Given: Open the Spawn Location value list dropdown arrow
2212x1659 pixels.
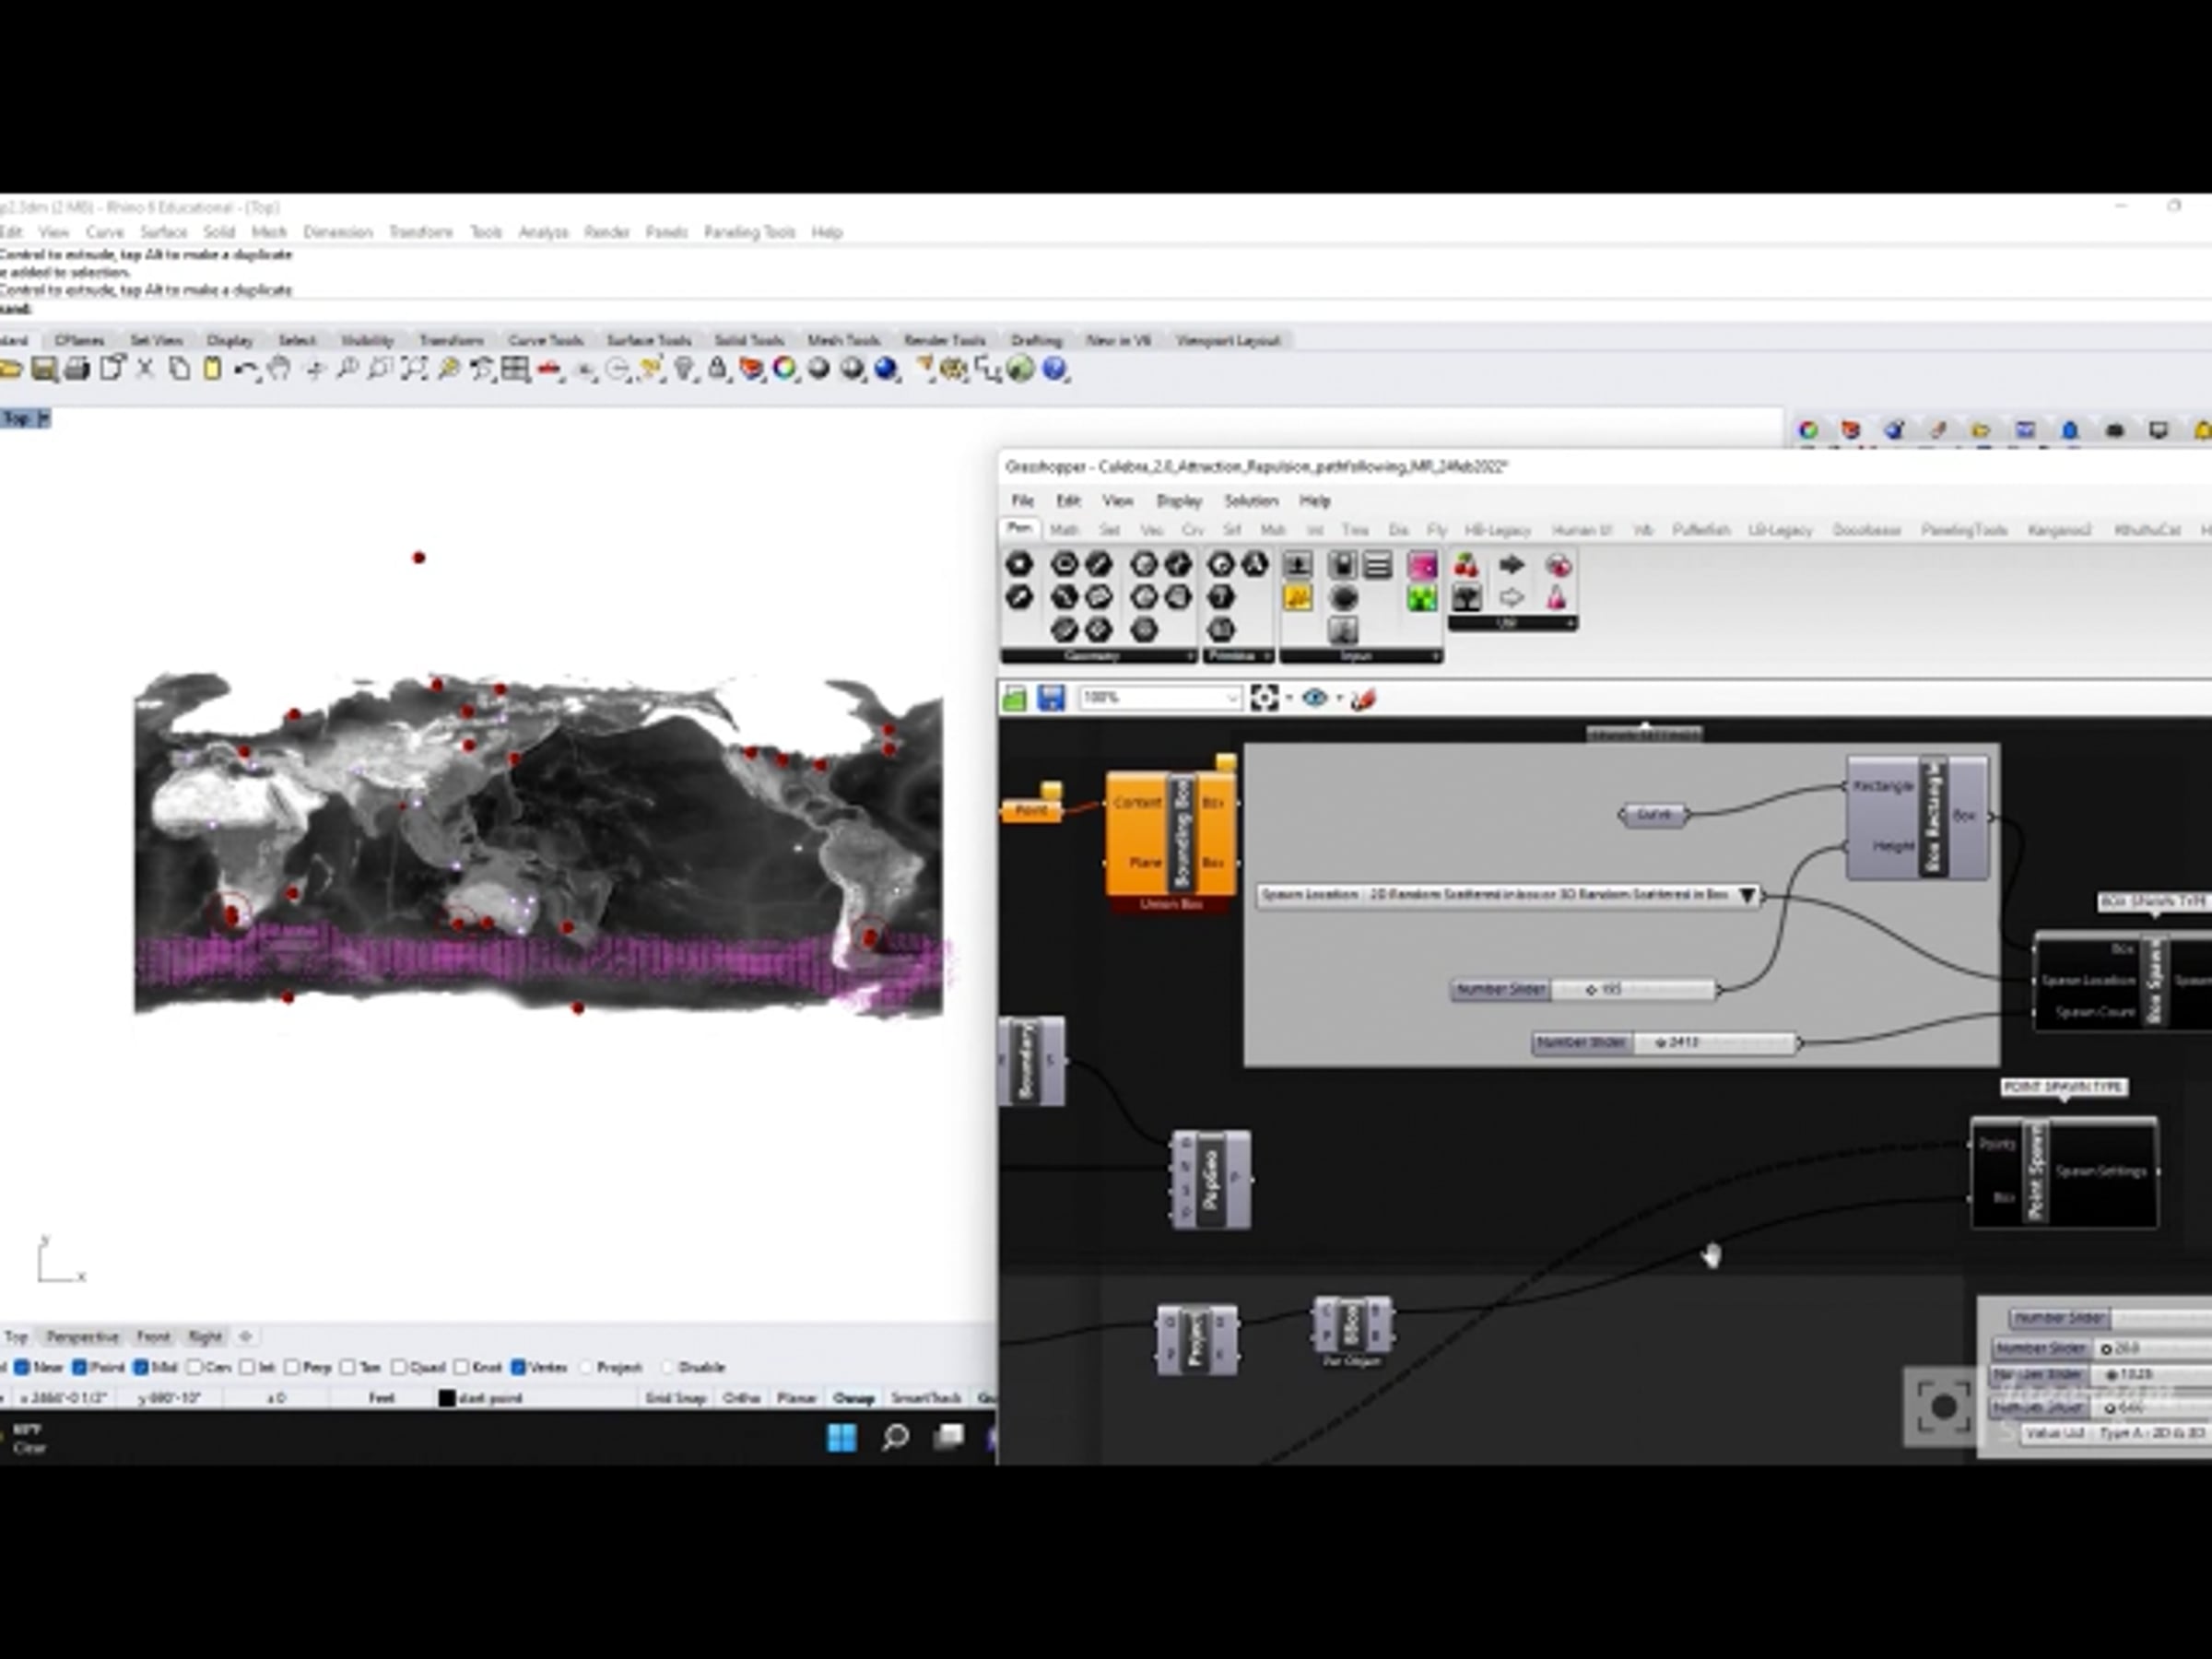Looking at the screenshot, I should [1747, 896].
